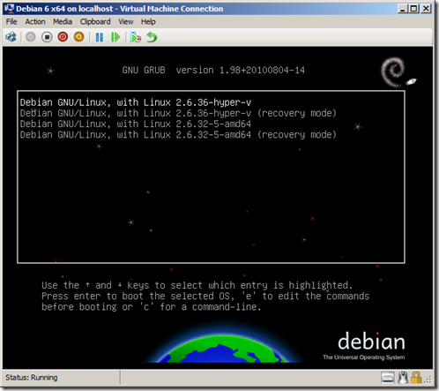Click the lock icon in status bar
Image resolution: width=439 pixels, height=391 pixels.
pos(416,378)
